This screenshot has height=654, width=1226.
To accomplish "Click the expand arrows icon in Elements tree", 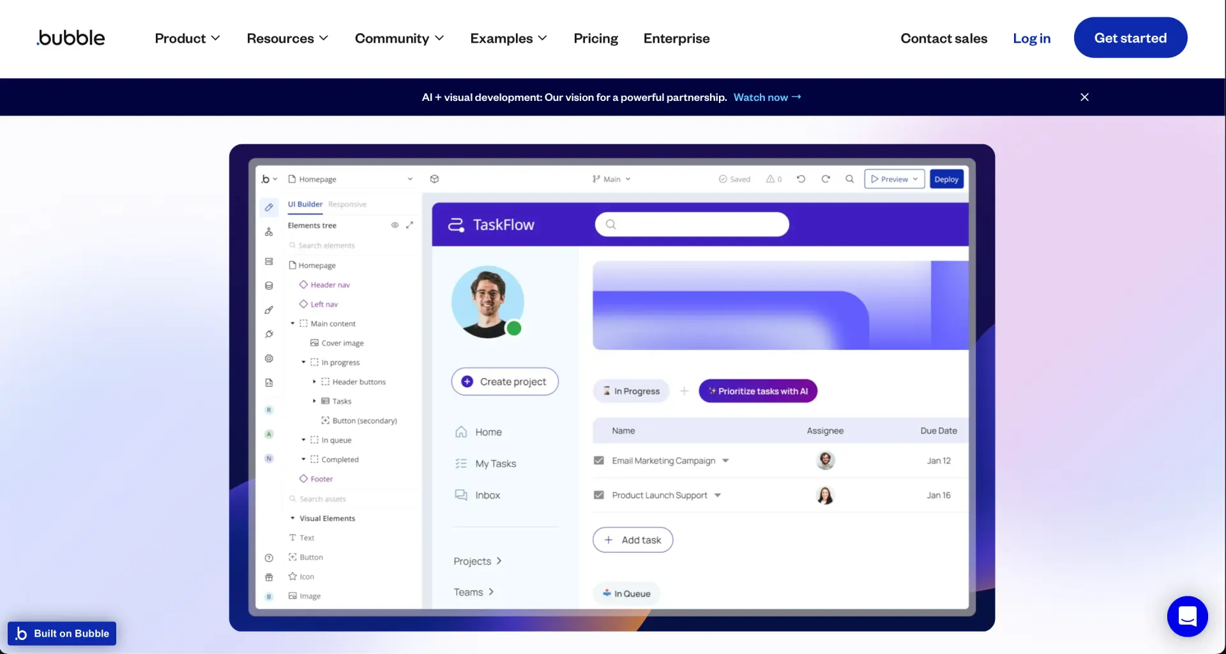I will [x=409, y=225].
